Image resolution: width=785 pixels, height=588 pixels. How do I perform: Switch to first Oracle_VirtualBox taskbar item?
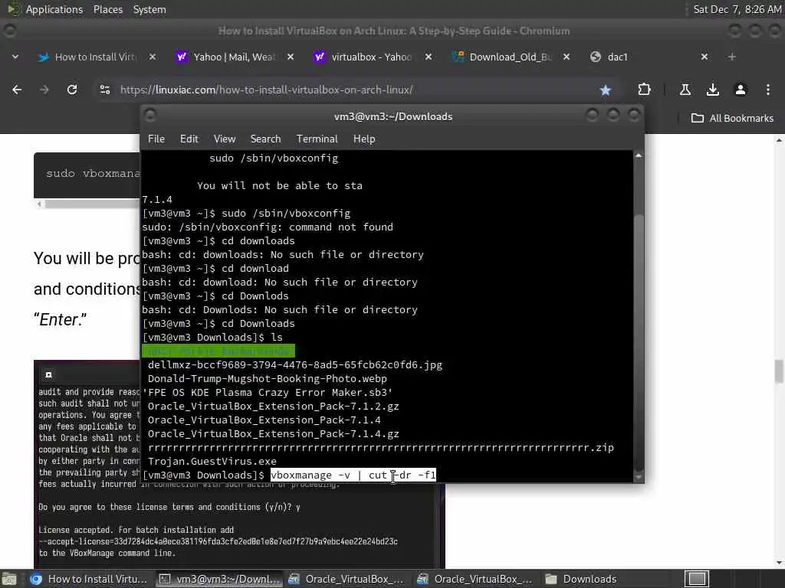[348, 579]
